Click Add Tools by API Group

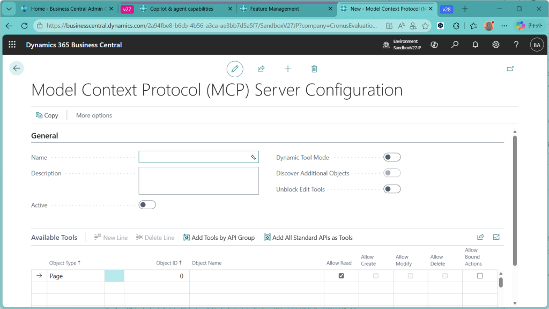(x=219, y=238)
